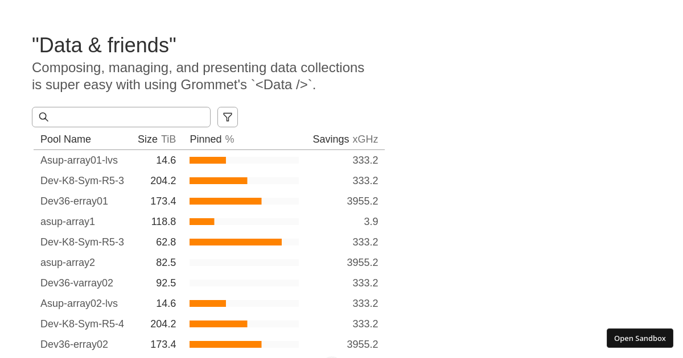The image size is (683, 358).
Task: Open the filters dropdown panel
Action: [x=228, y=117]
